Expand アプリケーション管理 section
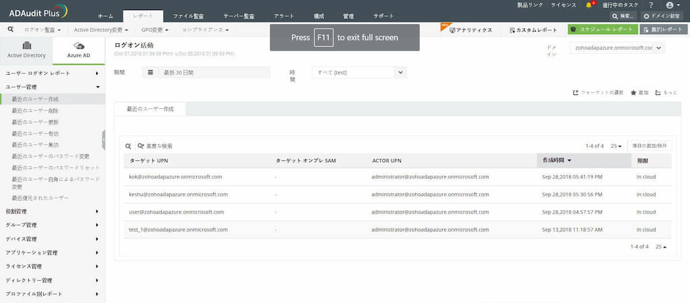This screenshot has width=690, height=303. pos(53,253)
